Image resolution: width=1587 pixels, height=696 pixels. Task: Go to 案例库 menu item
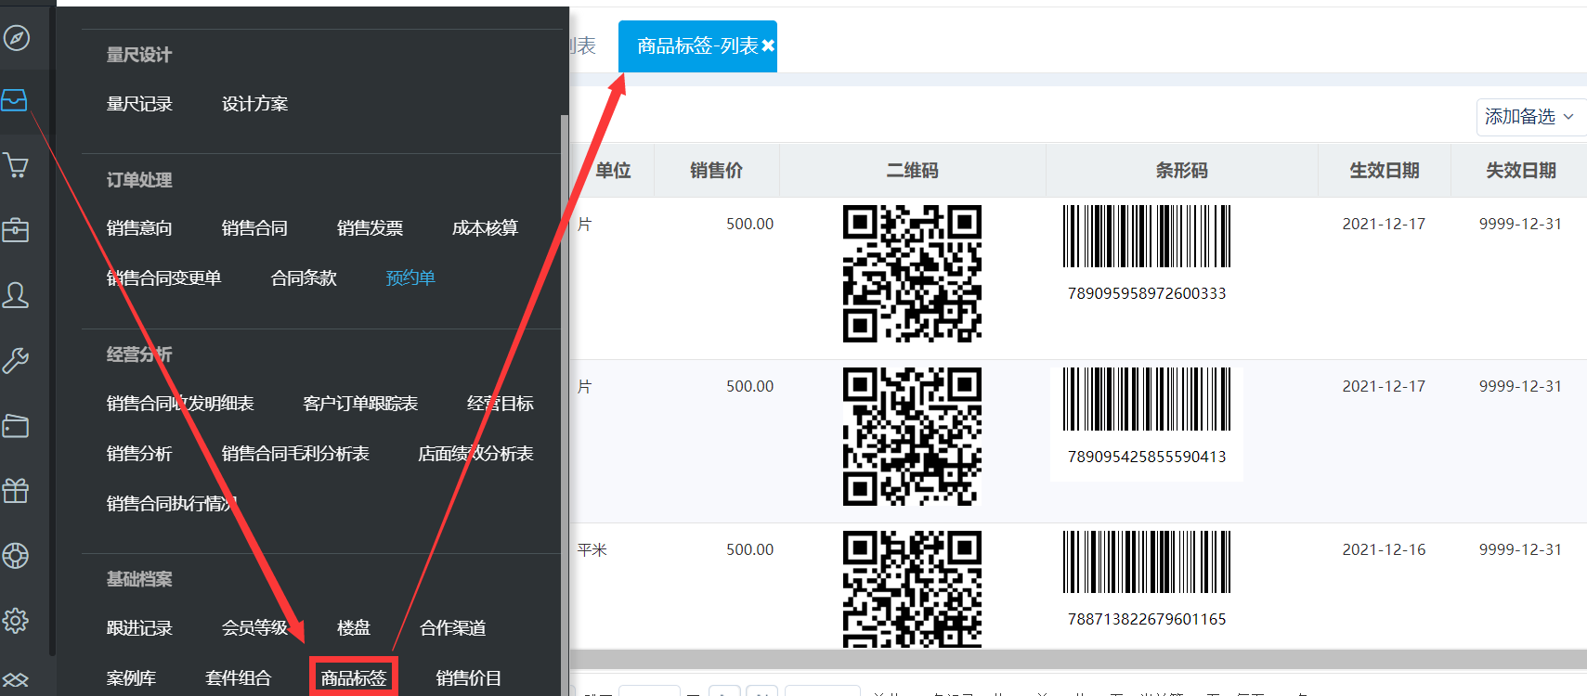coord(131,678)
